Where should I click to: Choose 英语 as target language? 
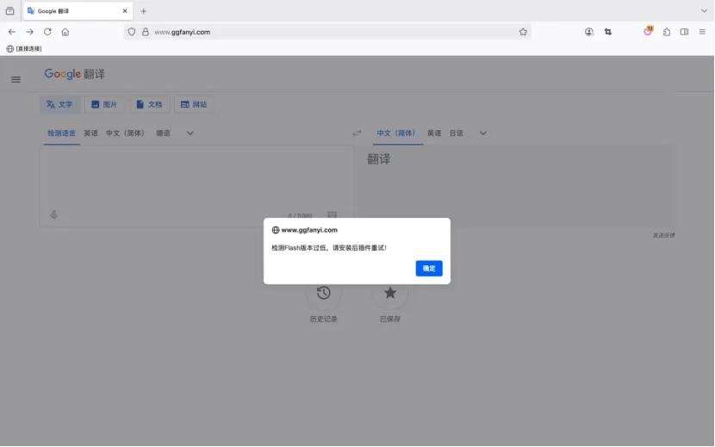[434, 133]
